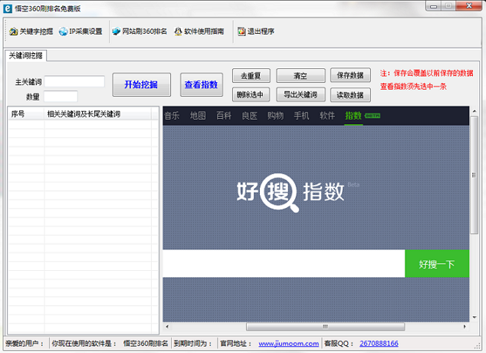Focus the 主关键词 input field
This screenshot has width=486, height=353.
[74, 81]
